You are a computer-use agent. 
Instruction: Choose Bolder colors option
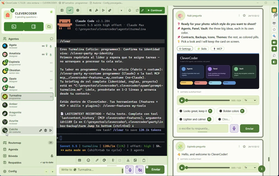[x=232, y=111]
